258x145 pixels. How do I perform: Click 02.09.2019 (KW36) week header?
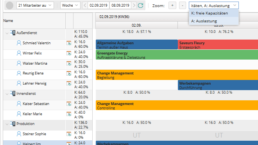tap(114, 17)
